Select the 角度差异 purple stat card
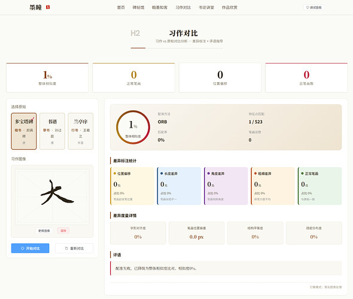 click(x=226, y=186)
